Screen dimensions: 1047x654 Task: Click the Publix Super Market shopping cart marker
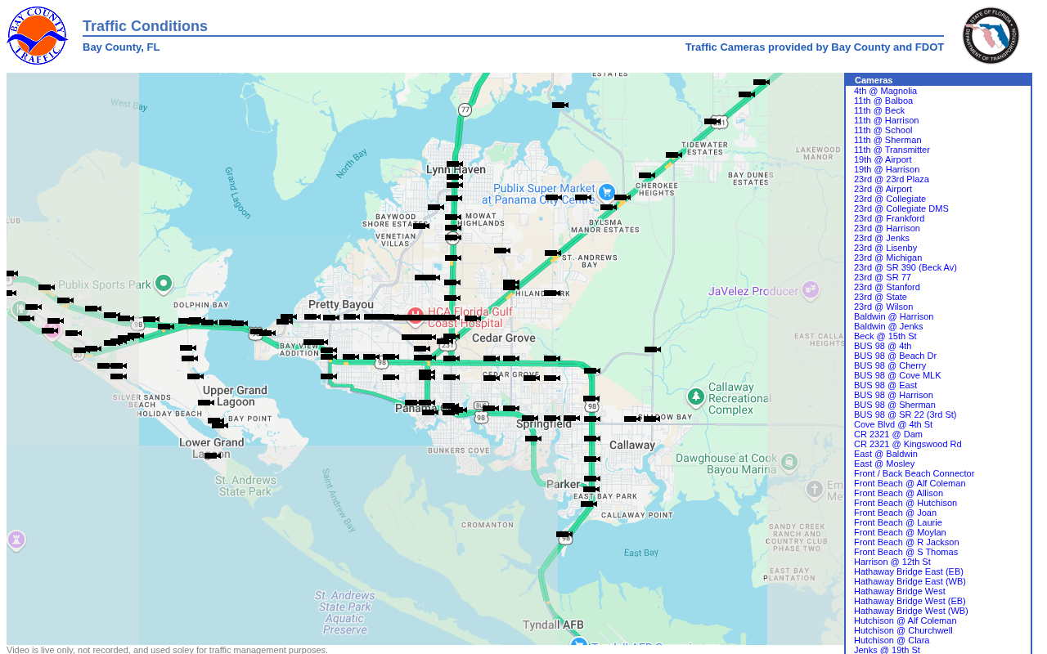click(x=606, y=192)
